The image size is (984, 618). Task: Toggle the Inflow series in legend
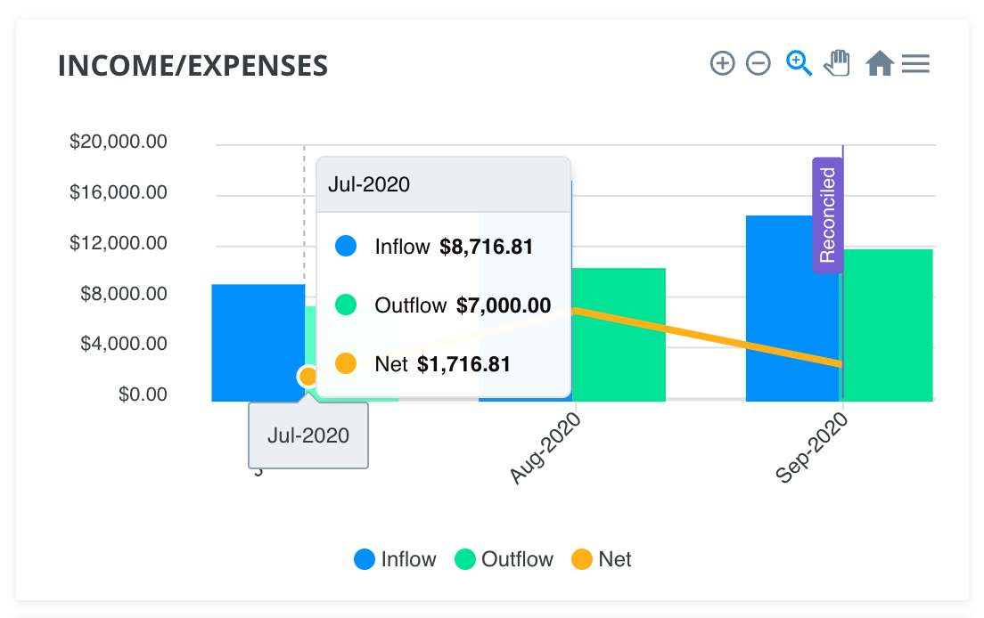[396, 559]
